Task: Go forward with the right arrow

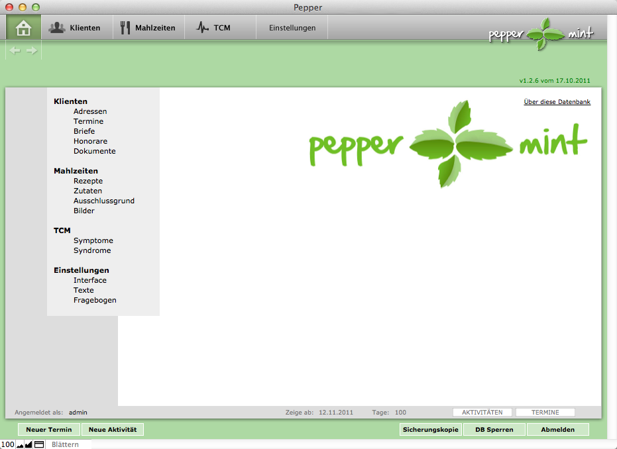Action: 32,50
